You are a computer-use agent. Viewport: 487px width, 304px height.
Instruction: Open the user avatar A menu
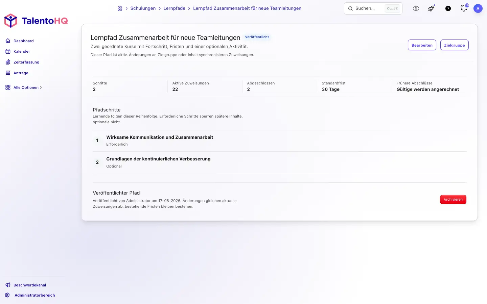[478, 8]
